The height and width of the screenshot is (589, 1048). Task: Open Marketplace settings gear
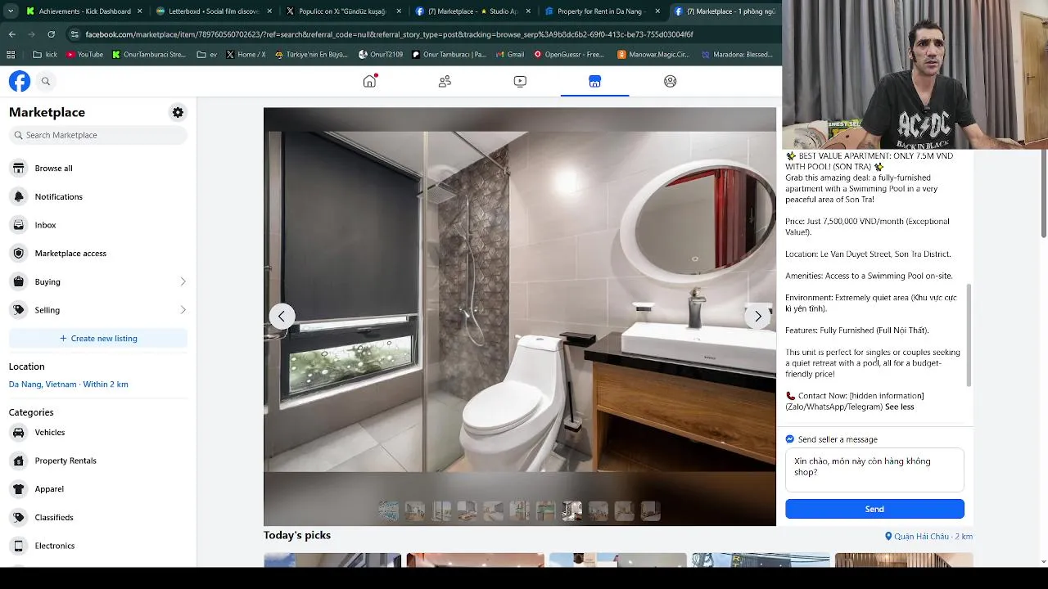point(178,112)
